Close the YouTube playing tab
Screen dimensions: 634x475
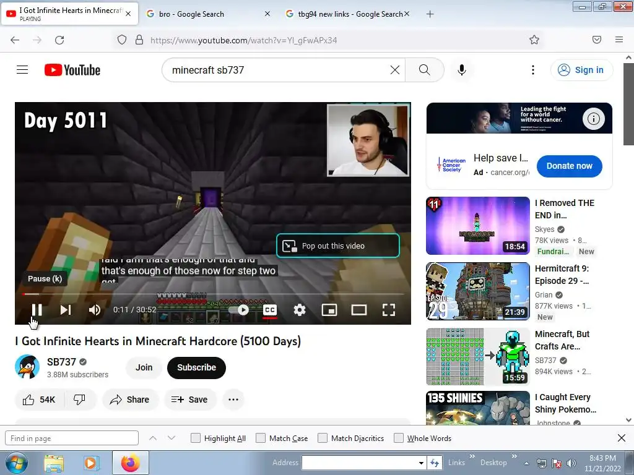coord(128,14)
